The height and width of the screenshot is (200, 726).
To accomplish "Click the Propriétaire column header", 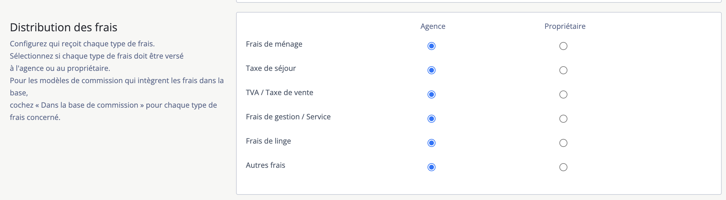I will [565, 26].
